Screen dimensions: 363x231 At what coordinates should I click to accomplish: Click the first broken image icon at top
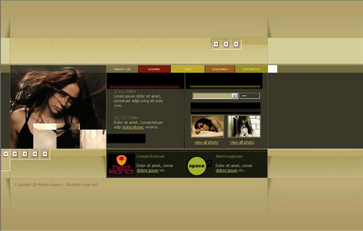point(216,44)
